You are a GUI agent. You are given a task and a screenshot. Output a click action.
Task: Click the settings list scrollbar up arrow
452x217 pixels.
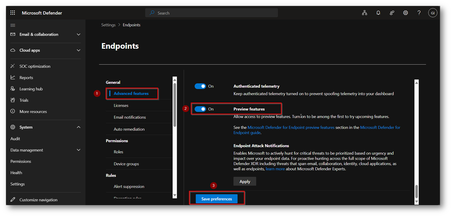point(175,80)
